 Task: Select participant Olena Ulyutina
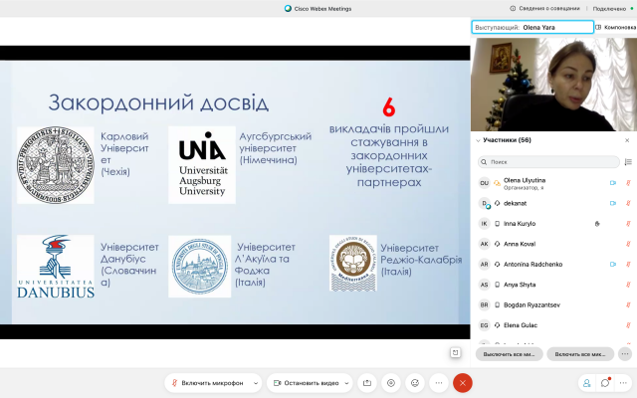(x=554, y=183)
